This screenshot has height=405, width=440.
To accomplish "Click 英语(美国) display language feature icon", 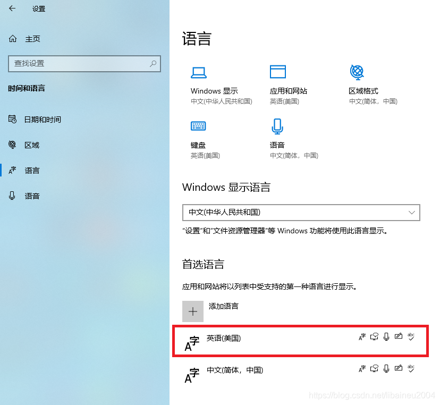I will [x=362, y=336].
